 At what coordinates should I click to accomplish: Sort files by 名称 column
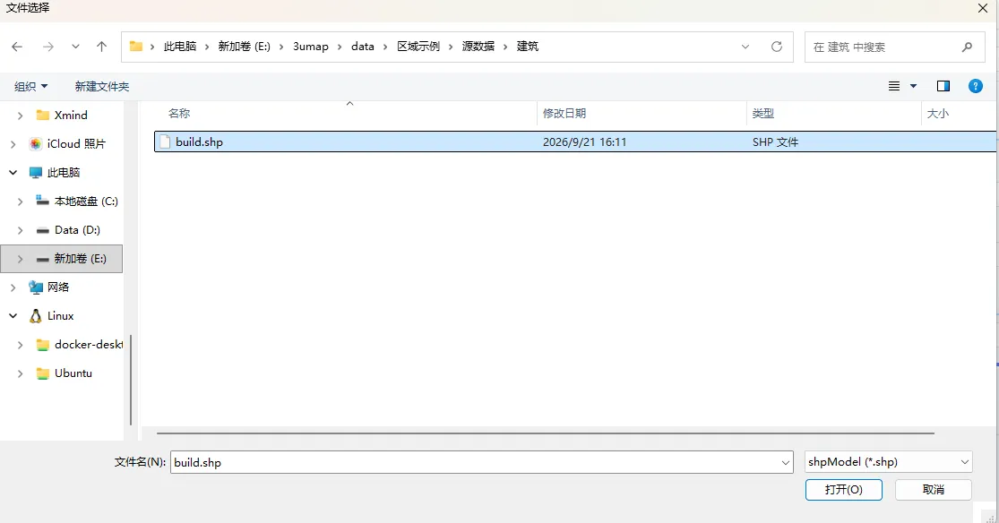tap(179, 114)
